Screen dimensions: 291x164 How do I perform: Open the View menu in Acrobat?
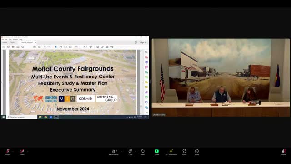coord(10,40)
